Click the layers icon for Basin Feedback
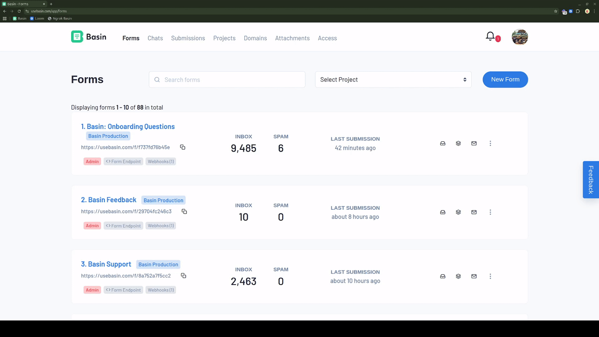The height and width of the screenshot is (337, 599). pyautogui.click(x=458, y=212)
